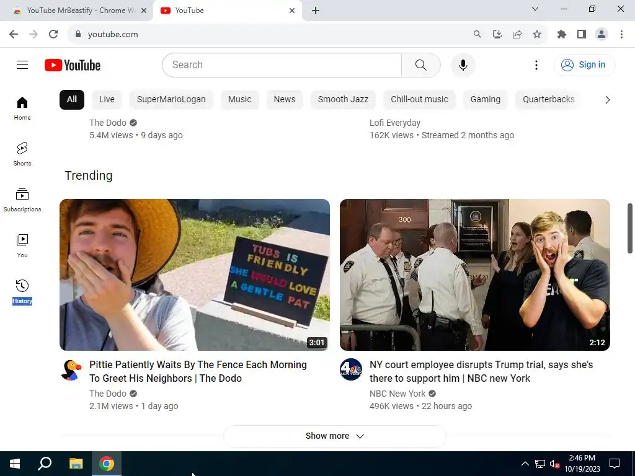Open the YouTube hamburger guide menu
Viewport: 635px width, 476px height.
point(22,64)
